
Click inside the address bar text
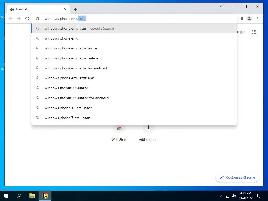click(65, 19)
